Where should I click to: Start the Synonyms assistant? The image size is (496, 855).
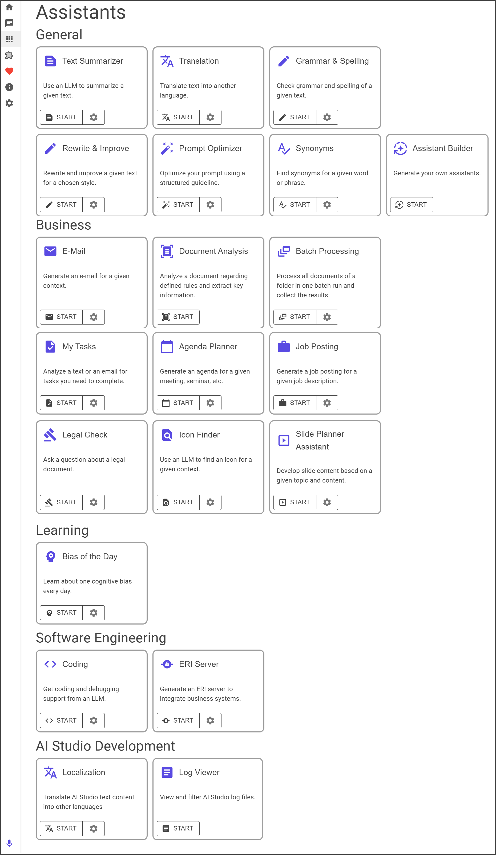295,205
